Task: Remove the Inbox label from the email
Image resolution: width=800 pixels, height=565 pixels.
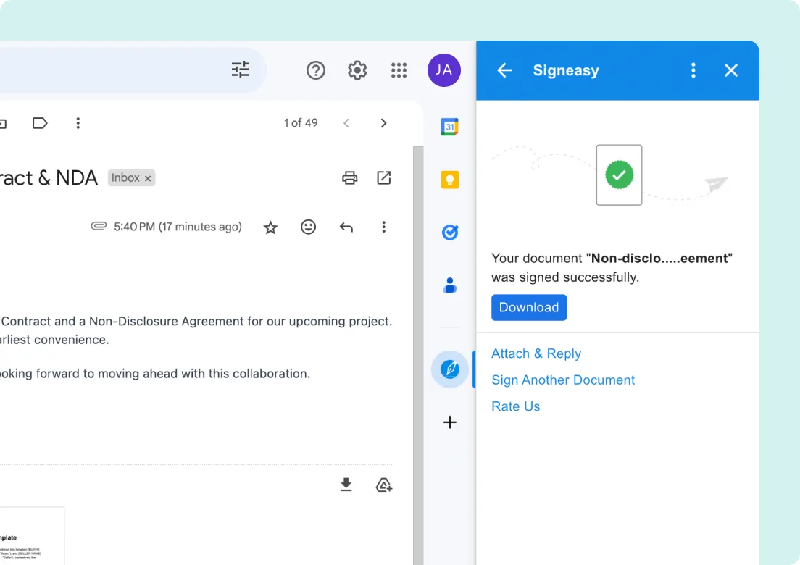Action: tap(148, 178)
